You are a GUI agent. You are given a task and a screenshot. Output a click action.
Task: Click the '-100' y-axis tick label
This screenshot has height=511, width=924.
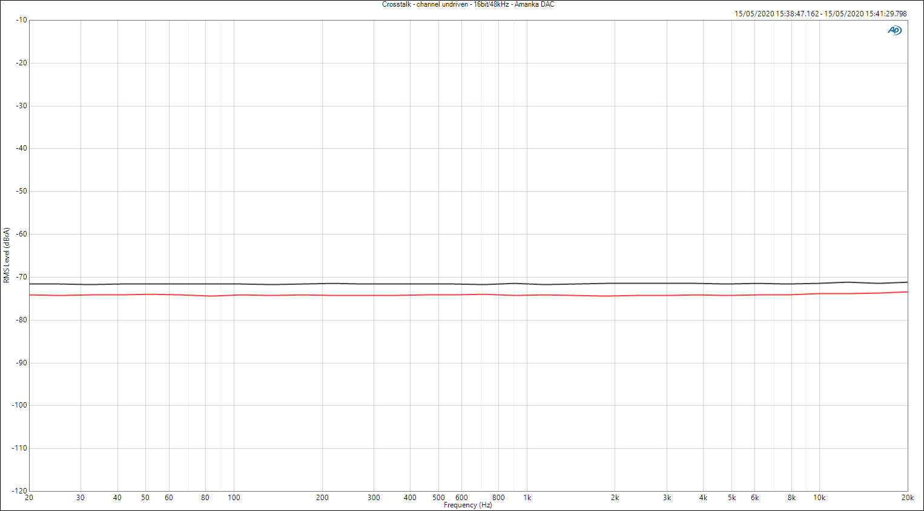click(20, 405)
